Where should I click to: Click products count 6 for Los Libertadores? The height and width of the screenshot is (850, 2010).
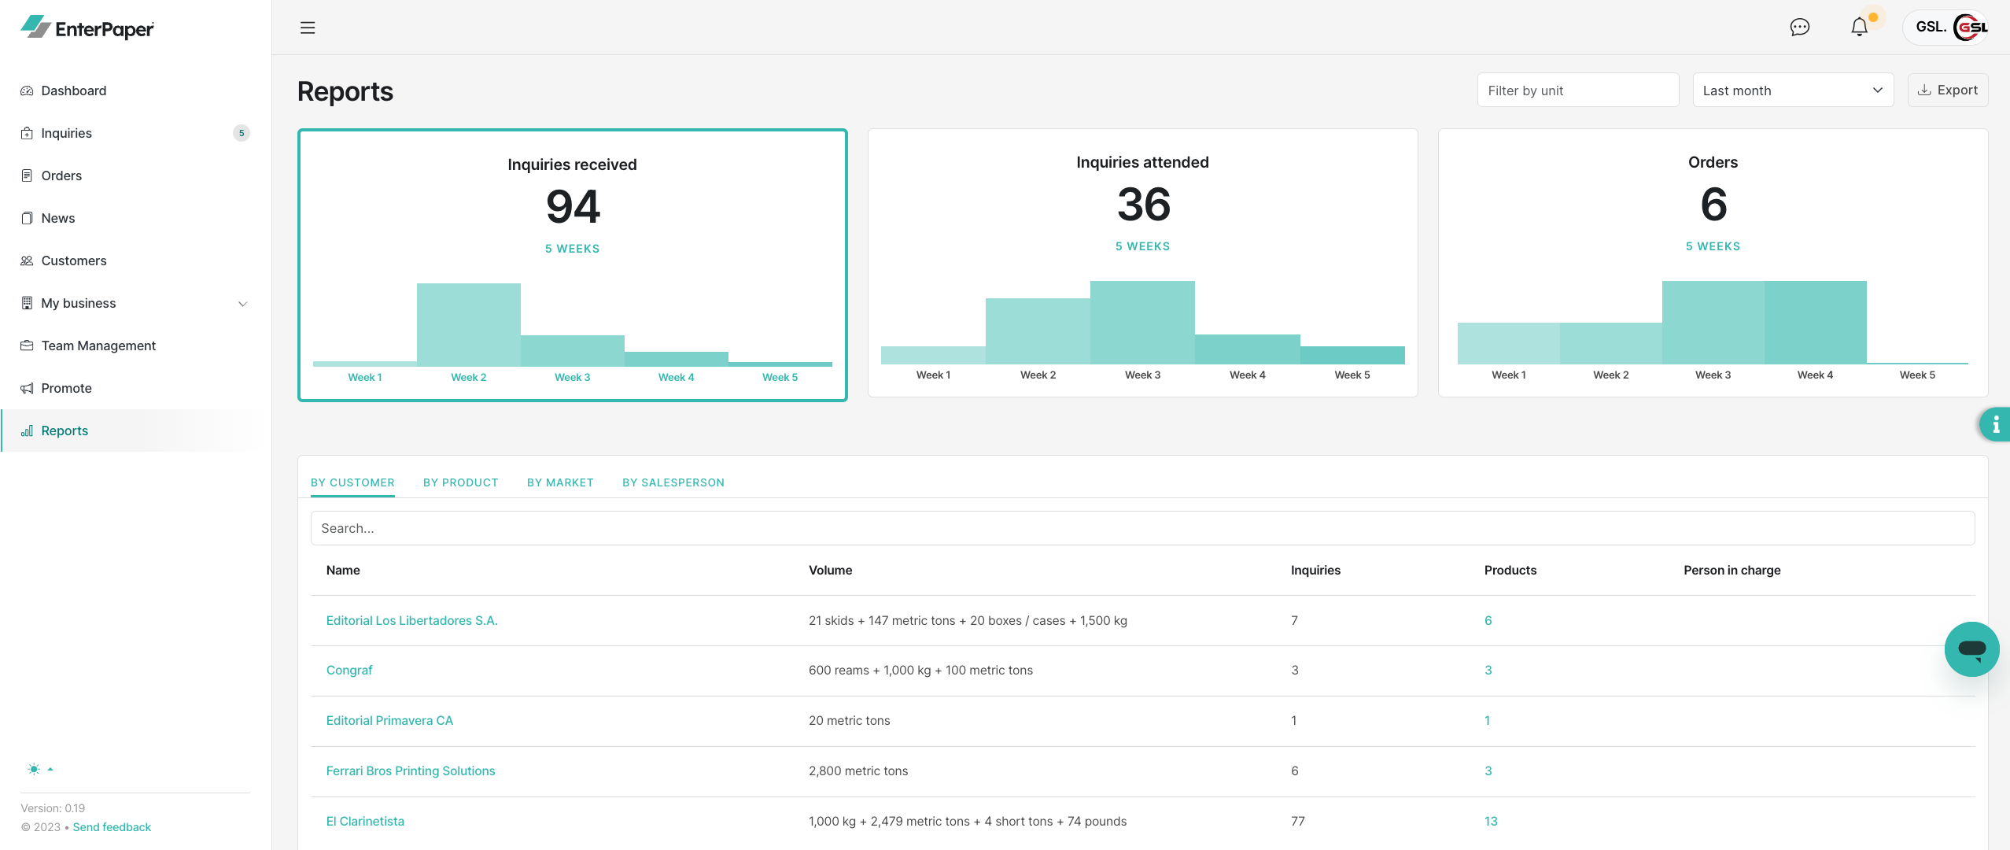point(1488,620)
